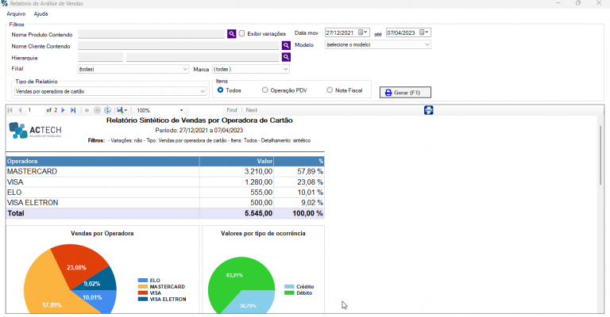Toggle the Exibir variações checkbox
Image resolution: width=610 pixels, height=317 pixels.
pos(241,33)
